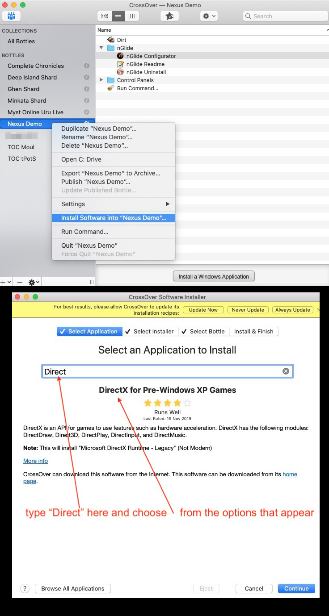The width and height of the screenshot is (329, 616).
Task: Click Install a Windows Application button
Action: pos(214,276)
